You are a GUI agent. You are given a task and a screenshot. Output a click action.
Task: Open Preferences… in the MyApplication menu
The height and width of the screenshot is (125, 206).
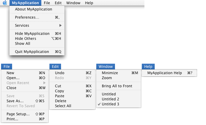click(x=37, y=17)
